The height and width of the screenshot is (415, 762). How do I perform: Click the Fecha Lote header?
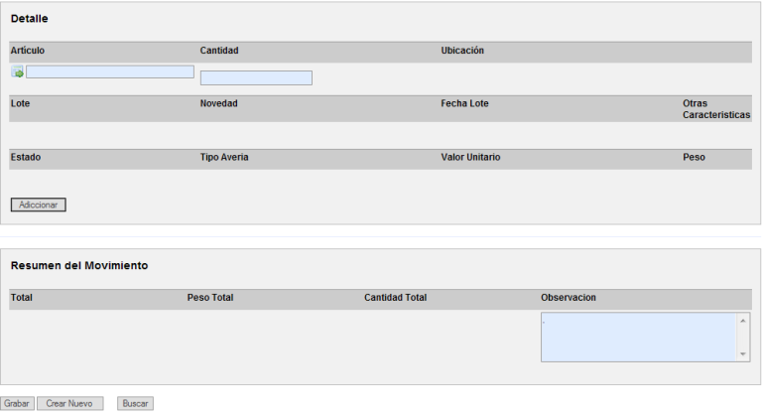tap(464, 104)
